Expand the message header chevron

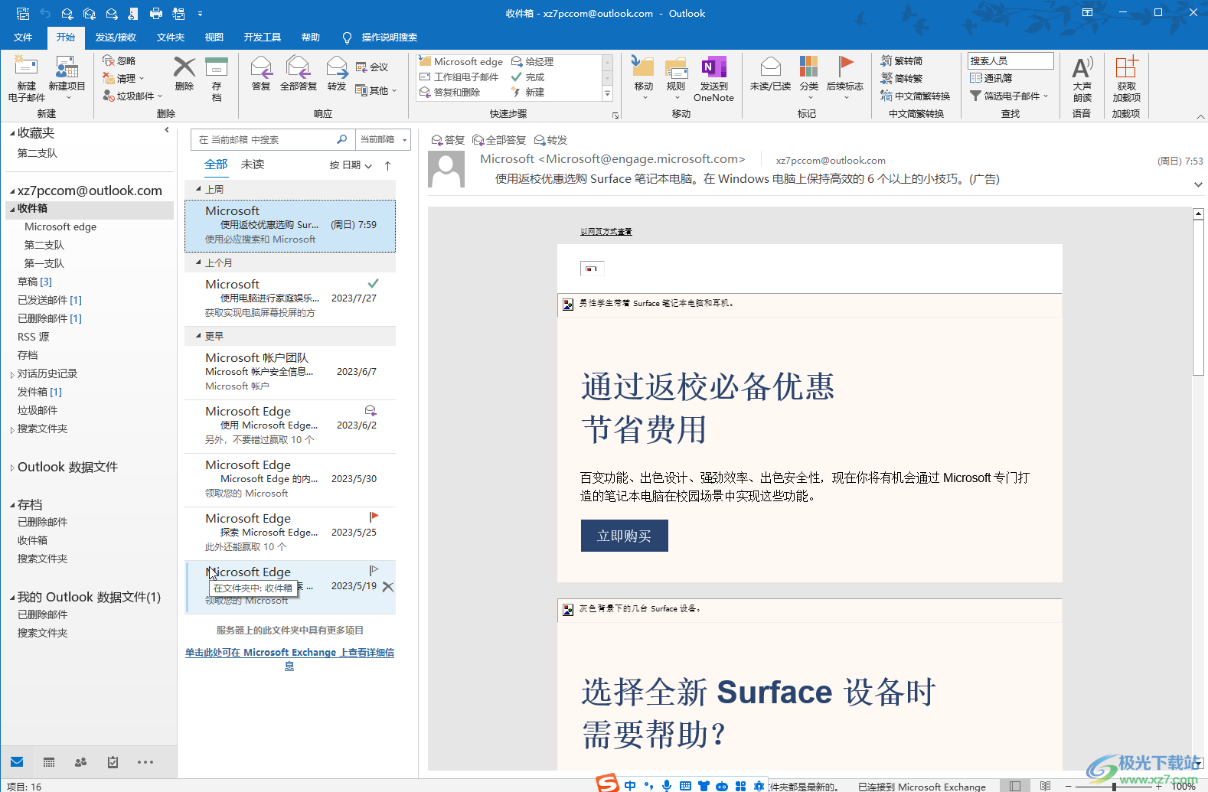1198,184
